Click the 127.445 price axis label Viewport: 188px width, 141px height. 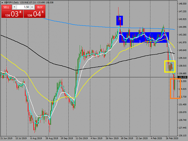[x=183, y=128]
